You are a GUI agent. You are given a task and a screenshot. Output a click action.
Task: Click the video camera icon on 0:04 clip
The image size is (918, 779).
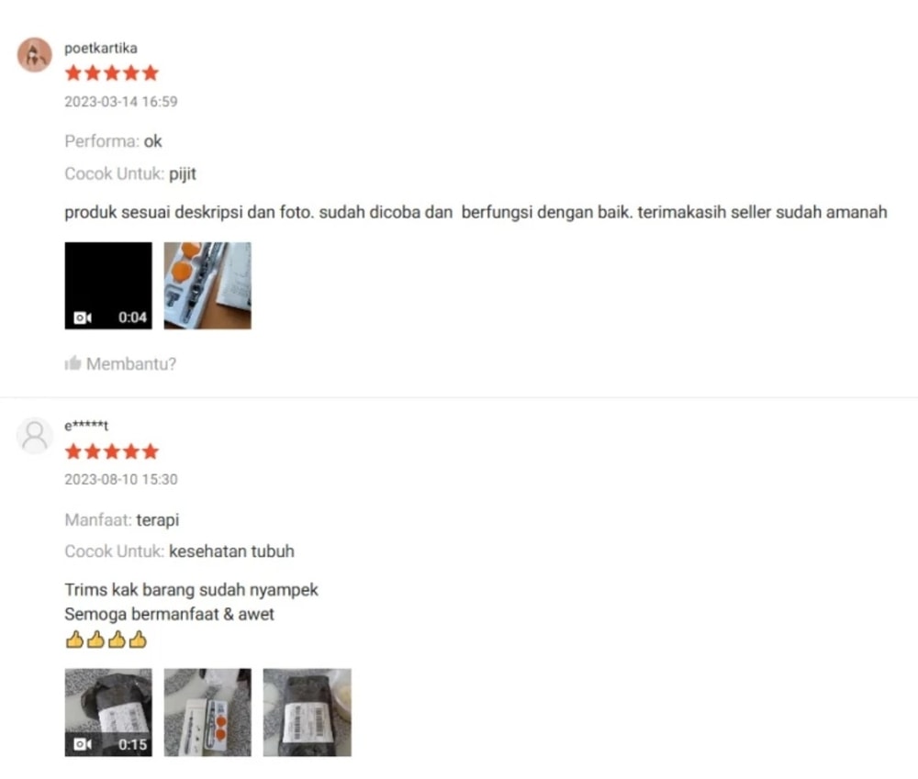[x=83, y=317]
